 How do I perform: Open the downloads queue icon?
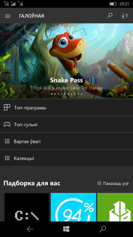[124, 16]
